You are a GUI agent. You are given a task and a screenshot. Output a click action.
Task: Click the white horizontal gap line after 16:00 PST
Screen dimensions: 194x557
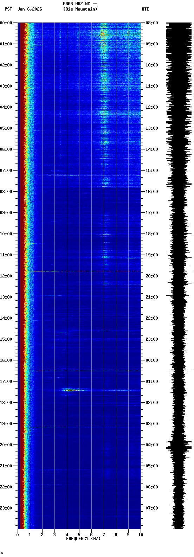tap(85, 371)
